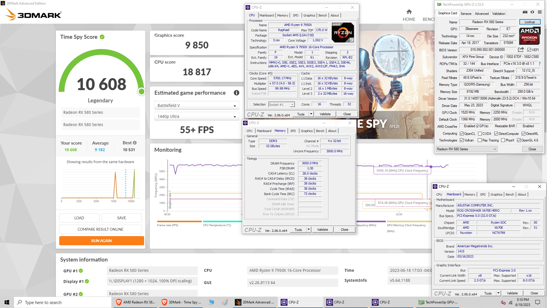Screen dimensions: 547x308
Task: Click the score distribution histogram chart
Action: (100, 185)
